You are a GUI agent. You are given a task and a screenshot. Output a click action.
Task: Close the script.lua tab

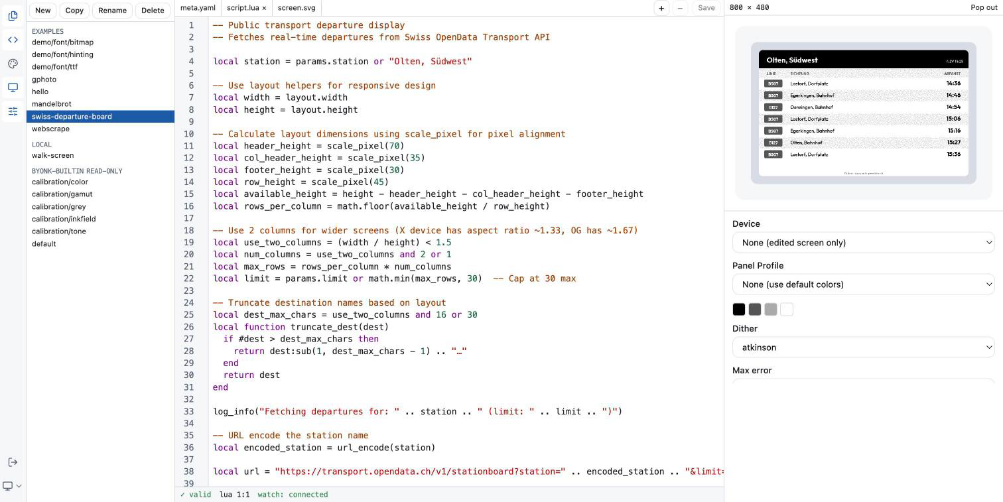coord(264,8)
